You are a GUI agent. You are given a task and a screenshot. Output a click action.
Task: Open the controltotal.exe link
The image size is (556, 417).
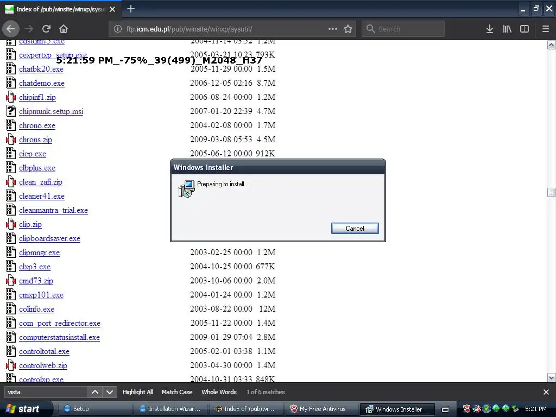tap(45, 351)
